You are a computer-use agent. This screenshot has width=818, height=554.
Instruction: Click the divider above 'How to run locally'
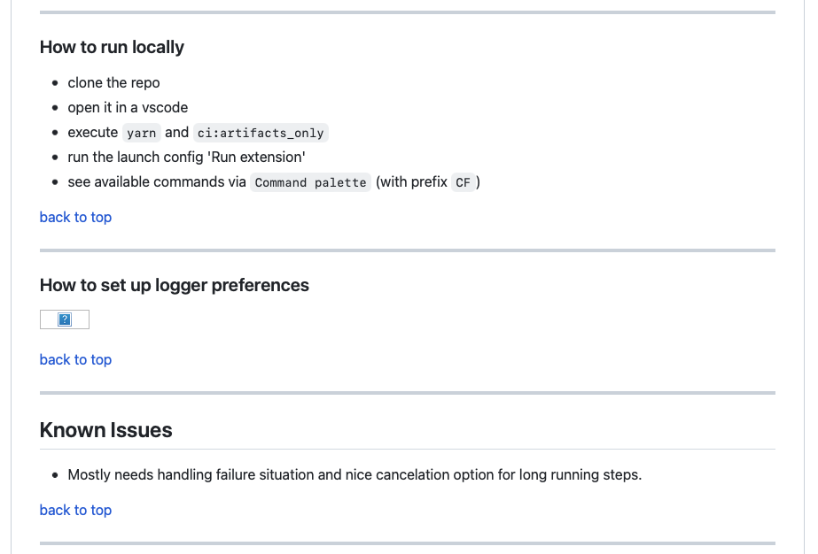408,12
